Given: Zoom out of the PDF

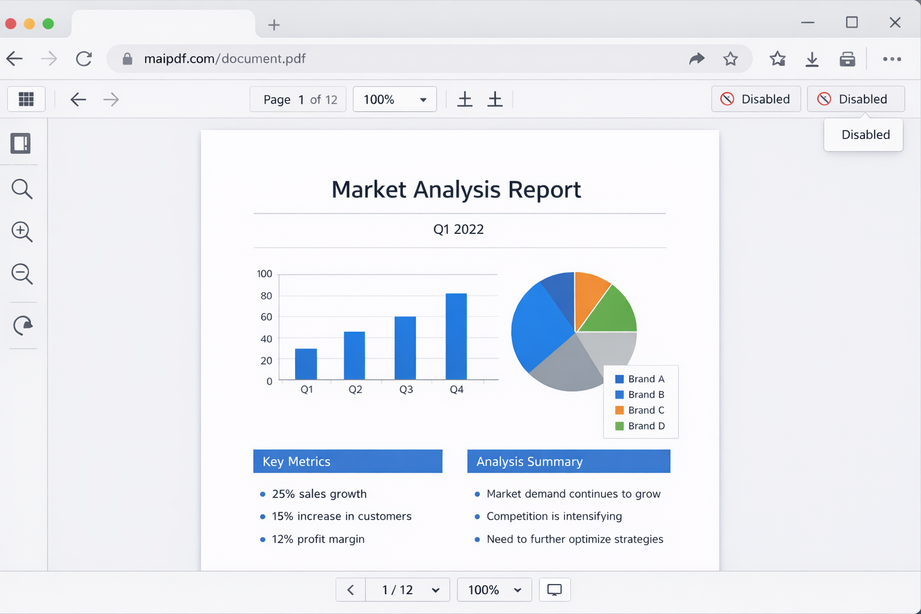Looking at the screenshot, I should tap(22, 274).
